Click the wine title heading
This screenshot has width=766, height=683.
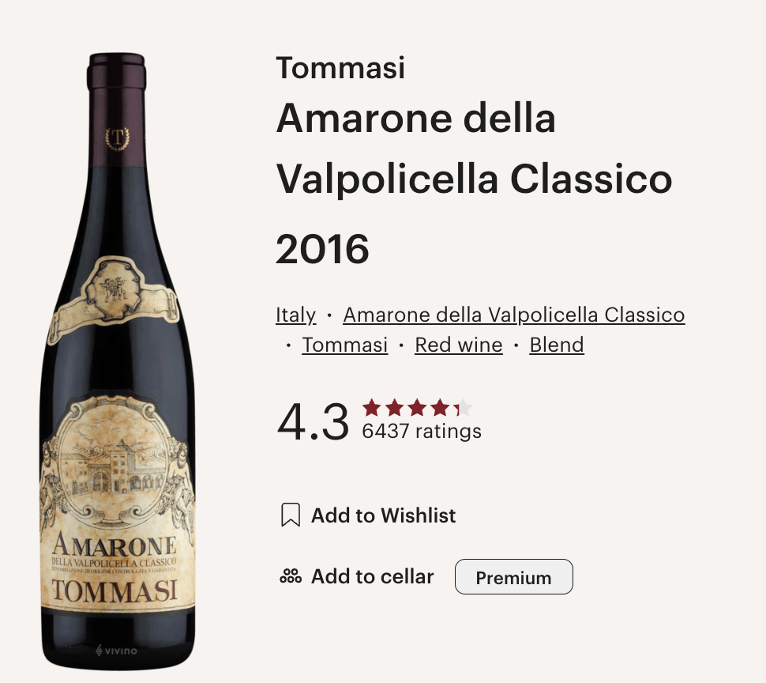474,183
